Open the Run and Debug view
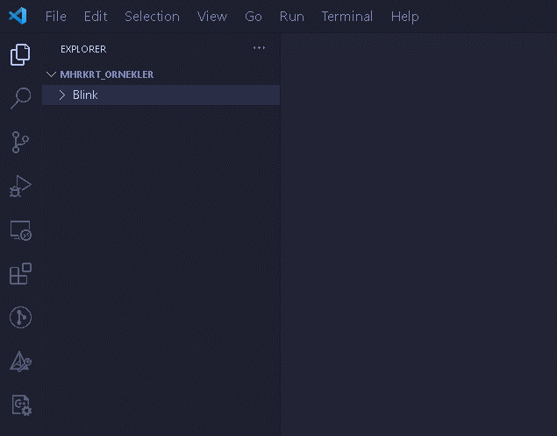This screenshot has height=436, width=557. 20,186
